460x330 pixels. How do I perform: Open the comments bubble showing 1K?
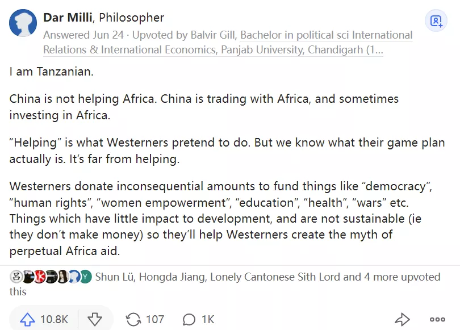pos(190,319)
